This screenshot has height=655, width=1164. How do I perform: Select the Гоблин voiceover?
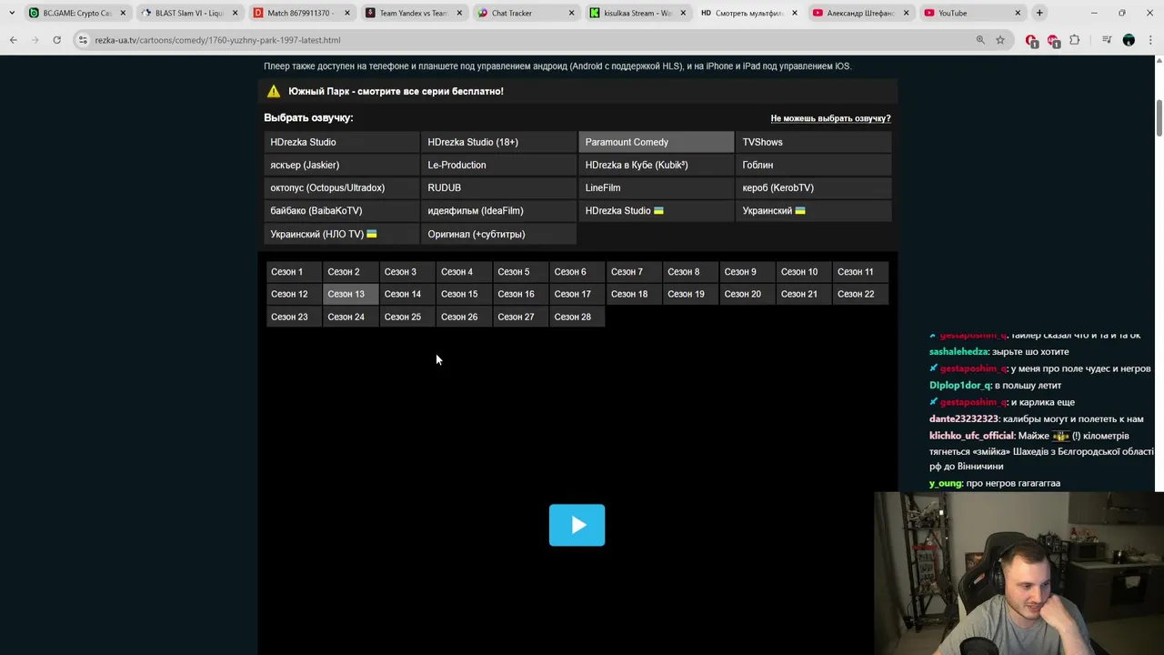pyautogui.click(x=813, y=165)
